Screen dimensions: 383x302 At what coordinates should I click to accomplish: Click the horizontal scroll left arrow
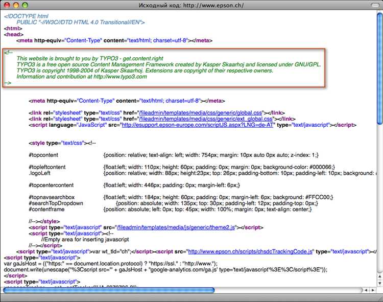(x=365, y=290)
